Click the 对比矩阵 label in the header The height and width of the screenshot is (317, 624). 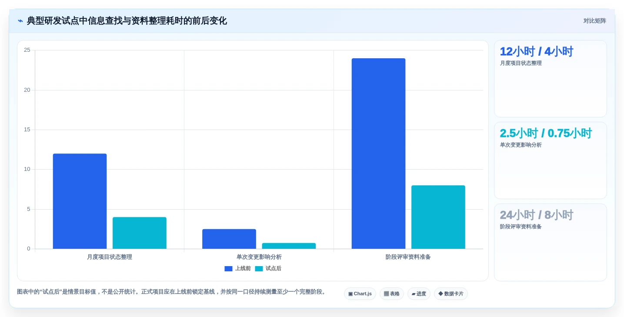(594, 21)
